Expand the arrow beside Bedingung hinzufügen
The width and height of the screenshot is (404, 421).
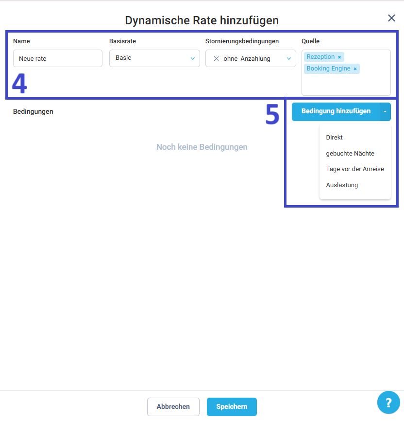click(385, 111)
